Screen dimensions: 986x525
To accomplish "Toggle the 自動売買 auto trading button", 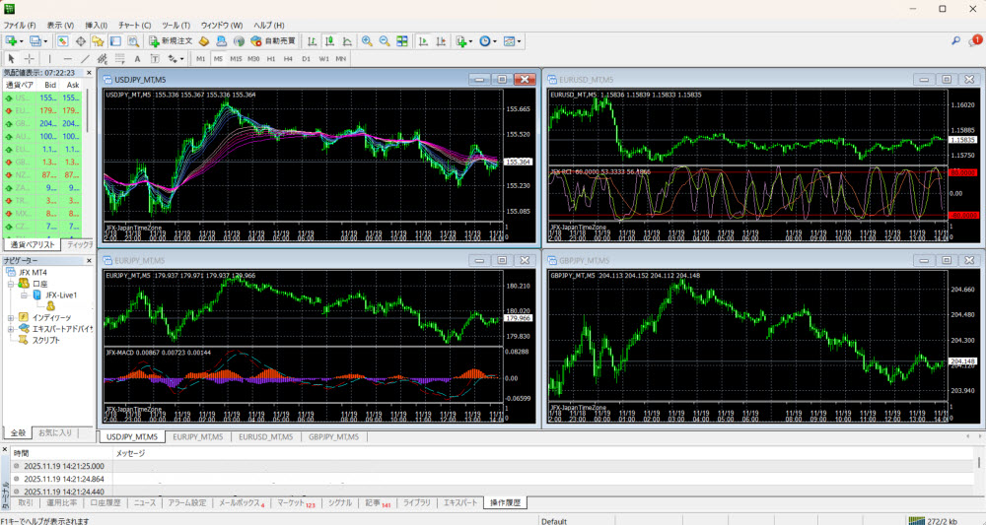I will coord(273,41).
